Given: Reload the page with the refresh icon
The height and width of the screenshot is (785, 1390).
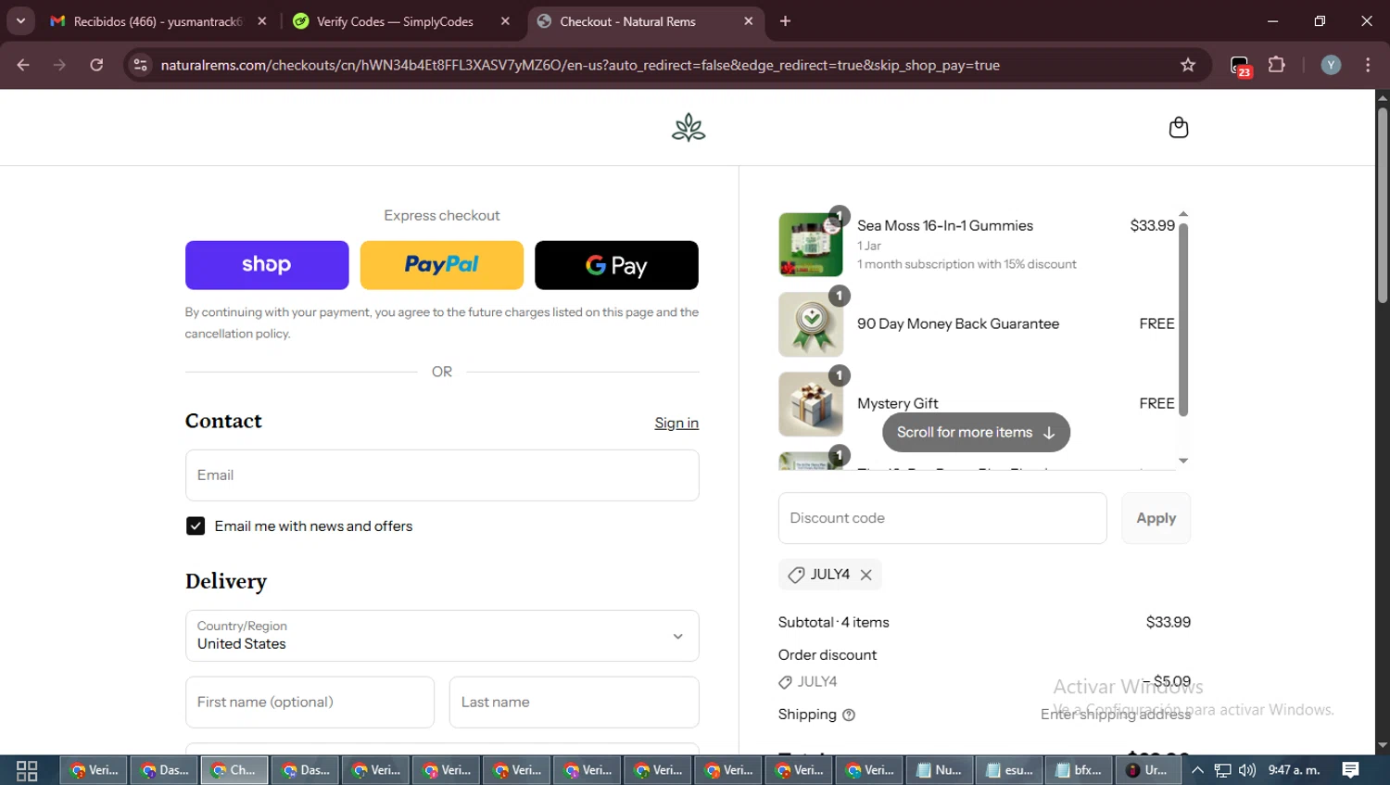Looking at the screenshot, I should tap(96, 65).
